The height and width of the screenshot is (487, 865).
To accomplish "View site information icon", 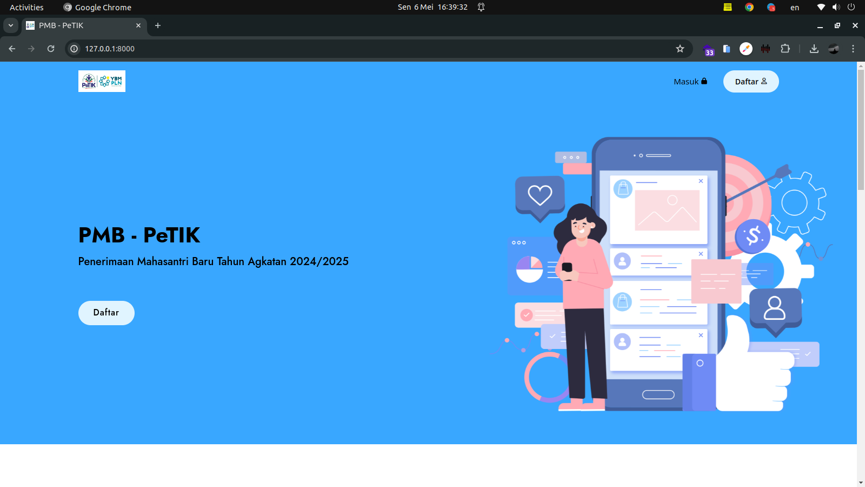I will [x=74, y=49].
